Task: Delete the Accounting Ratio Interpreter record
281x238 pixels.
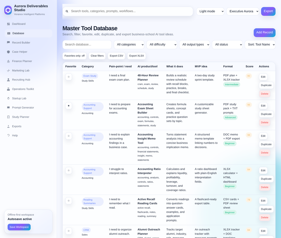Action: tap(264, 187)
